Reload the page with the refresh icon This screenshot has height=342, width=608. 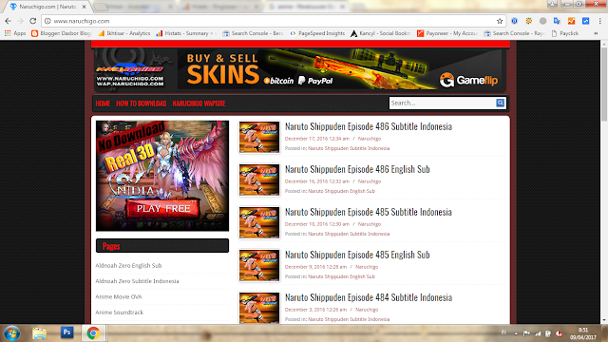click(x=33, y=21)
